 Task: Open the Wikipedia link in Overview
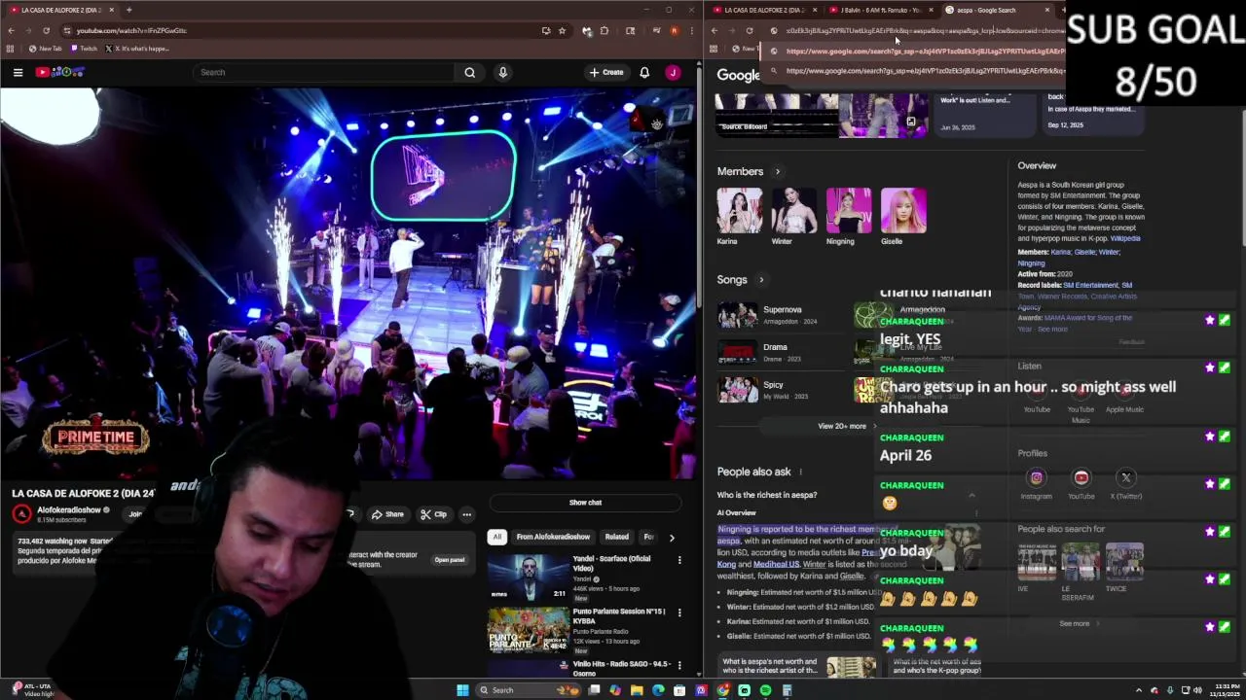tap(1125, 238)
